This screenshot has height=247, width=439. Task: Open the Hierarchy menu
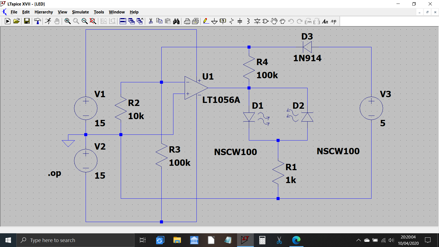tap(44, 12)
